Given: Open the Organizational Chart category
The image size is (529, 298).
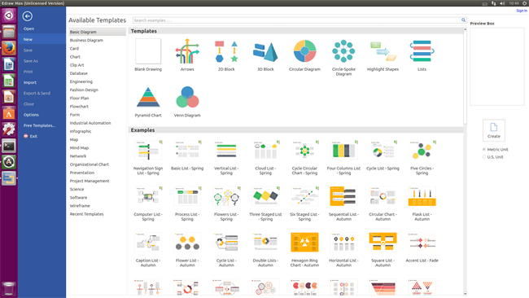Looking at the screenshot, I should point(89,164).
